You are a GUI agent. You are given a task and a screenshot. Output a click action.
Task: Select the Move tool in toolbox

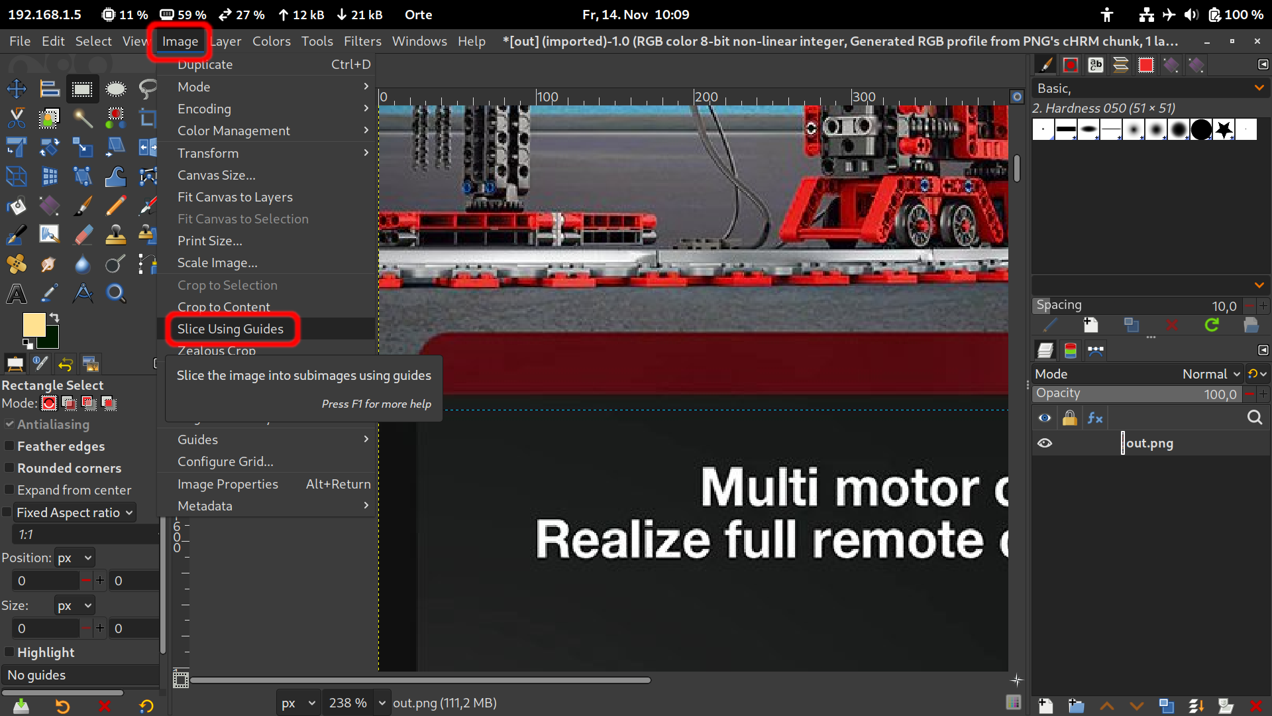coord(16,89)
